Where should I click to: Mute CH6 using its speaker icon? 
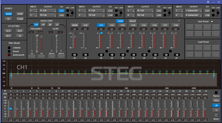(x=155, y=55)
